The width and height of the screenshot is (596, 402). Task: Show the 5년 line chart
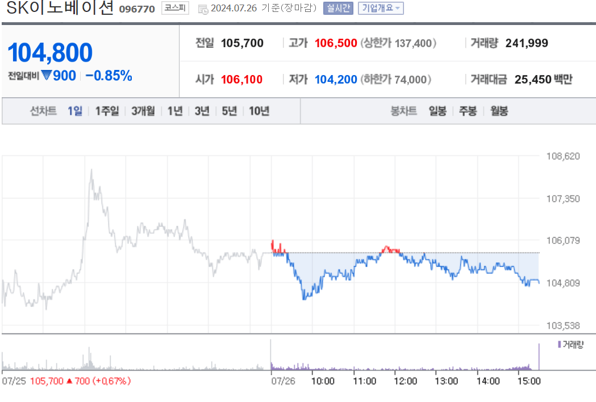pyautogui.click(x=229, y=111)
